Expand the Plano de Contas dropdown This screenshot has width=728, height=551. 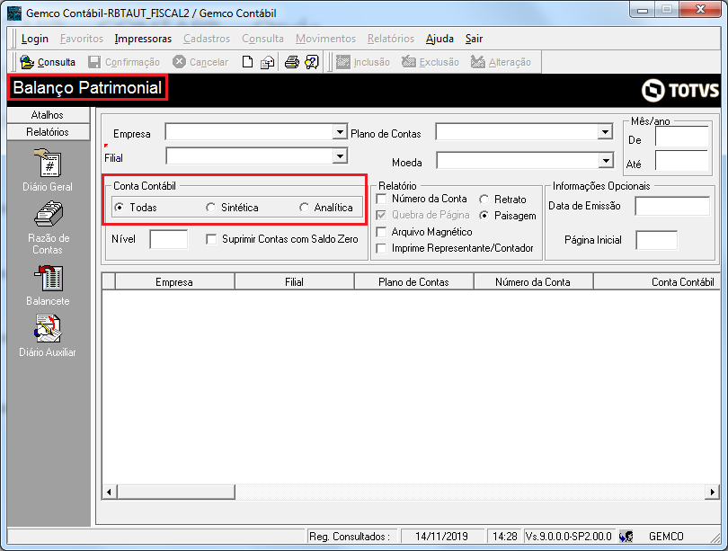(605, 132)
